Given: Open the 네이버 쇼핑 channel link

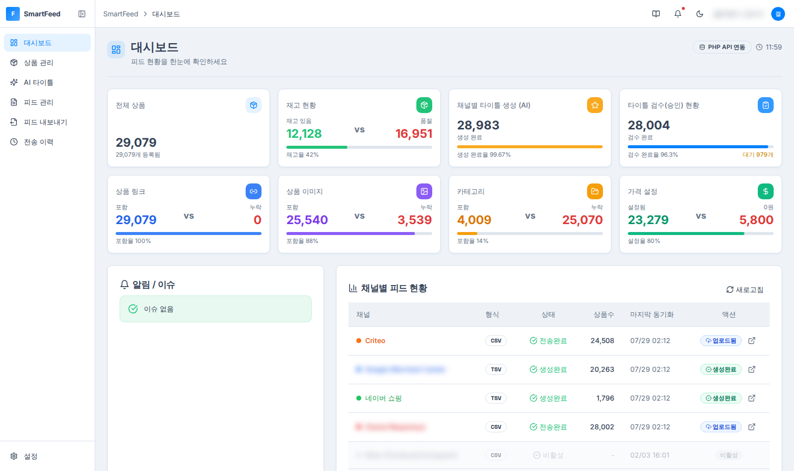Looking at the screenshot, I should (384, 398).
